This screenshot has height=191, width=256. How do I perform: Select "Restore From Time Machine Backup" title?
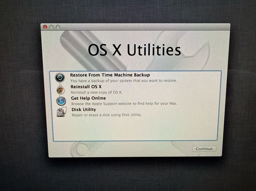click(110, 75)
